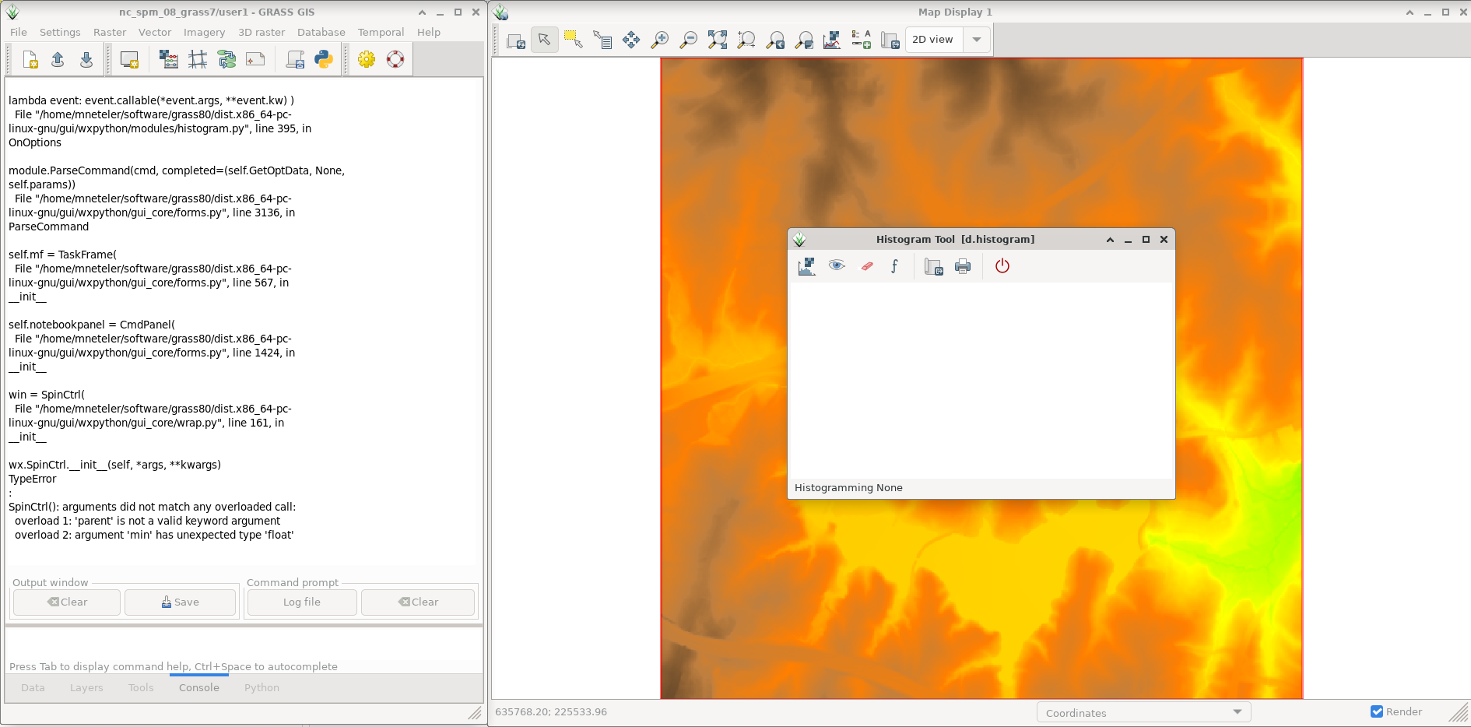Open the Query raster/vector map tool
This screenshot has height=727, width=1471.
pos(603,39)
